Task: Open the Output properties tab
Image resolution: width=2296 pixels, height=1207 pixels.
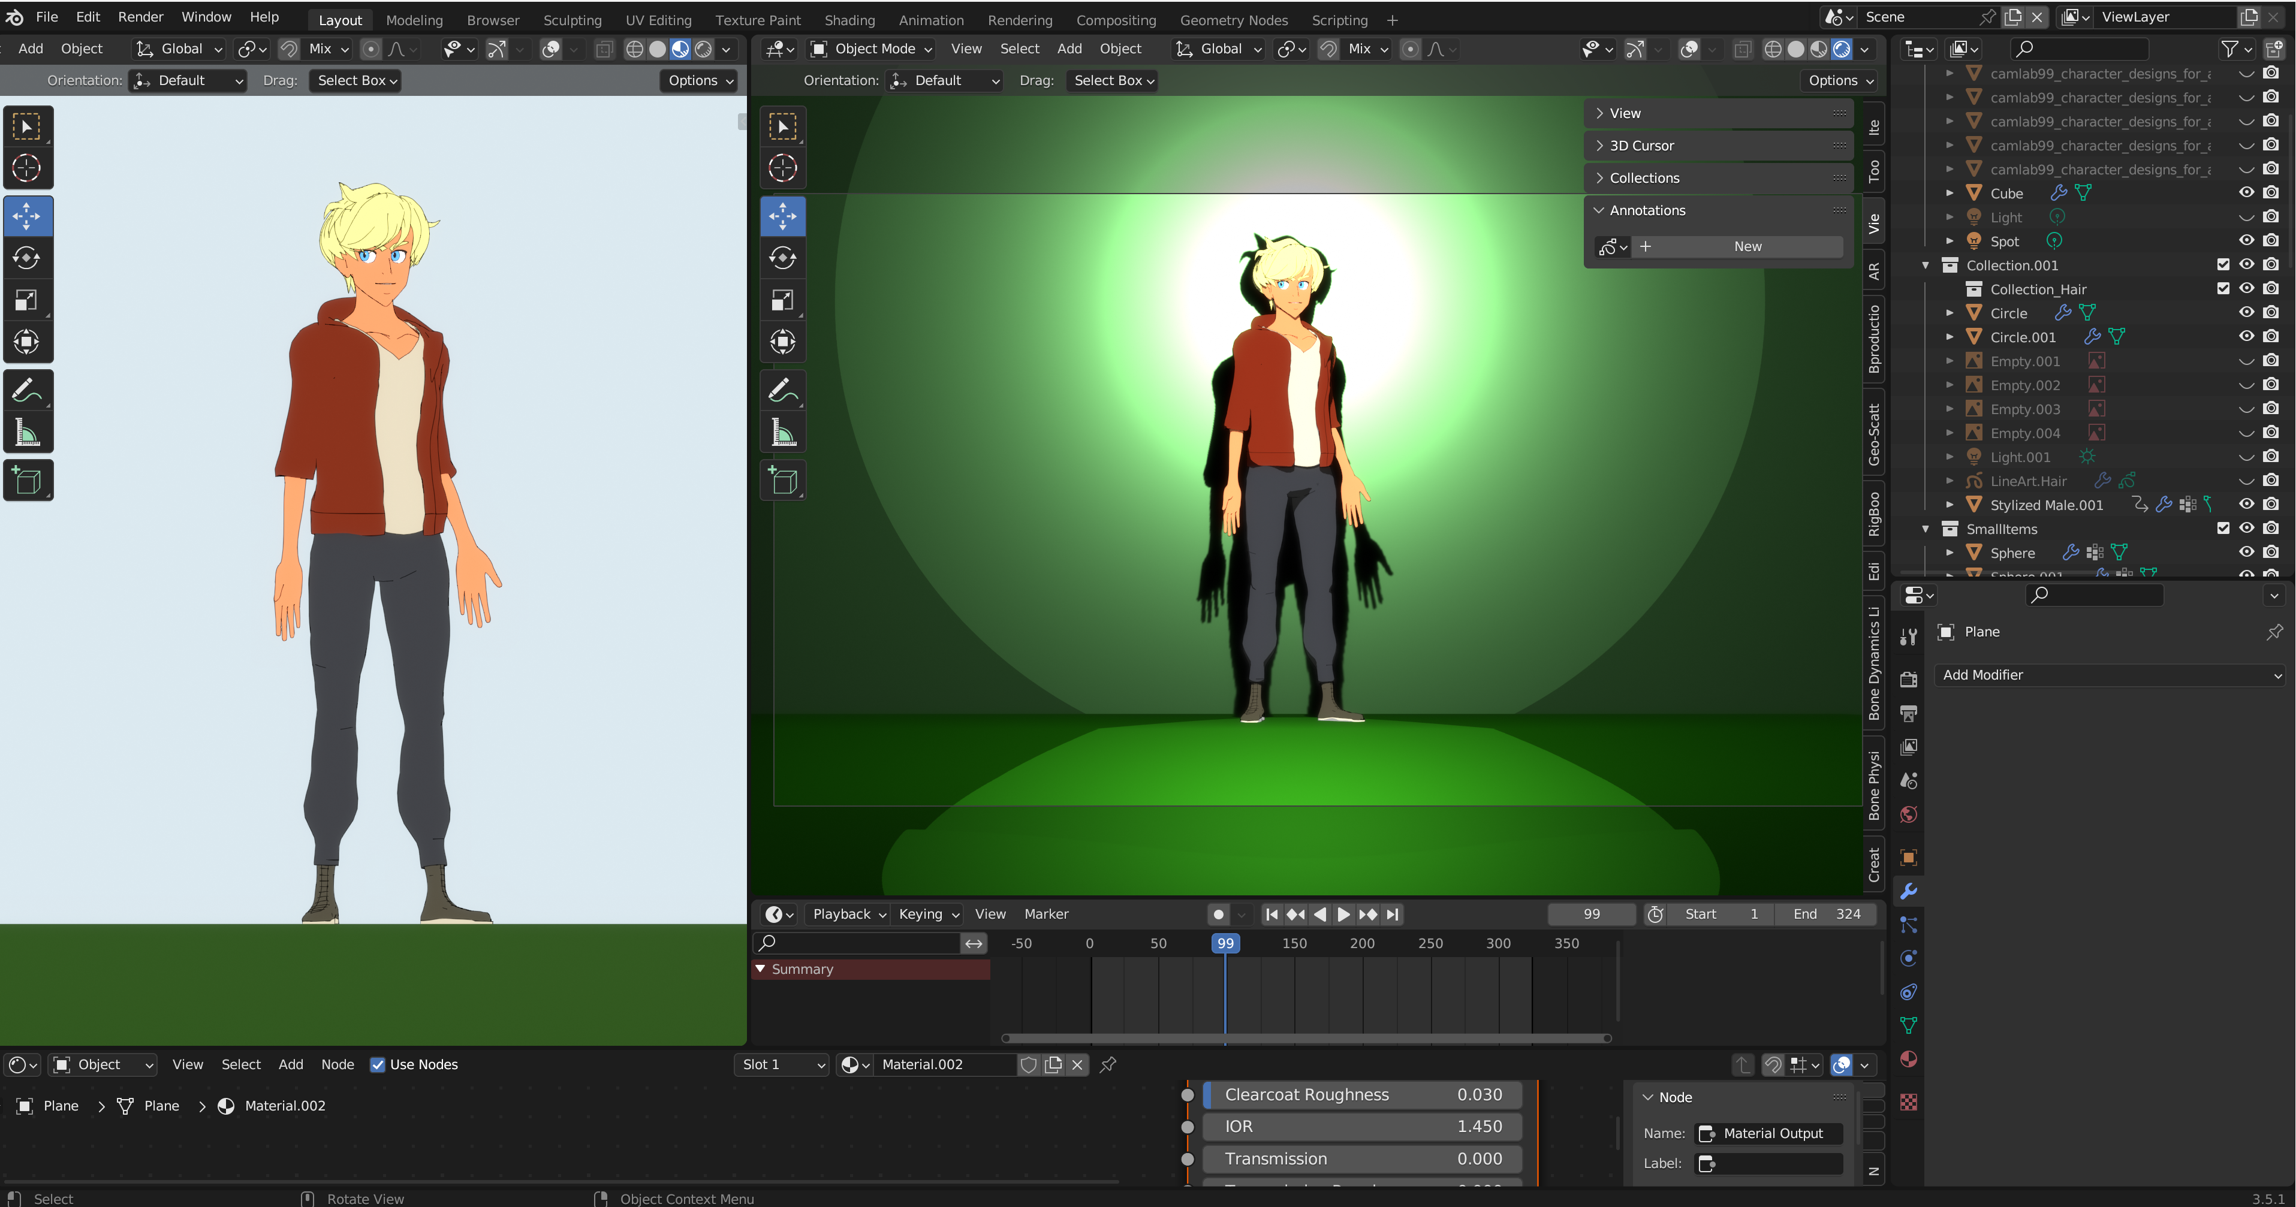Action: 1908,714
